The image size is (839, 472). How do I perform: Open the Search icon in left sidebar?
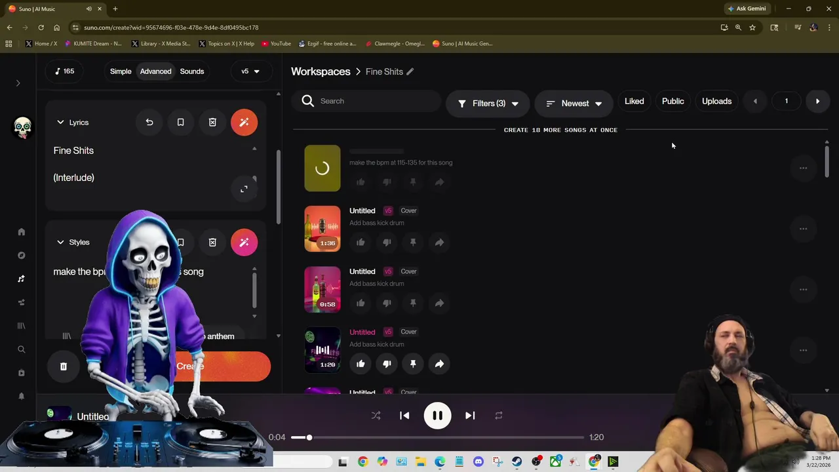[x=21, y=349]
